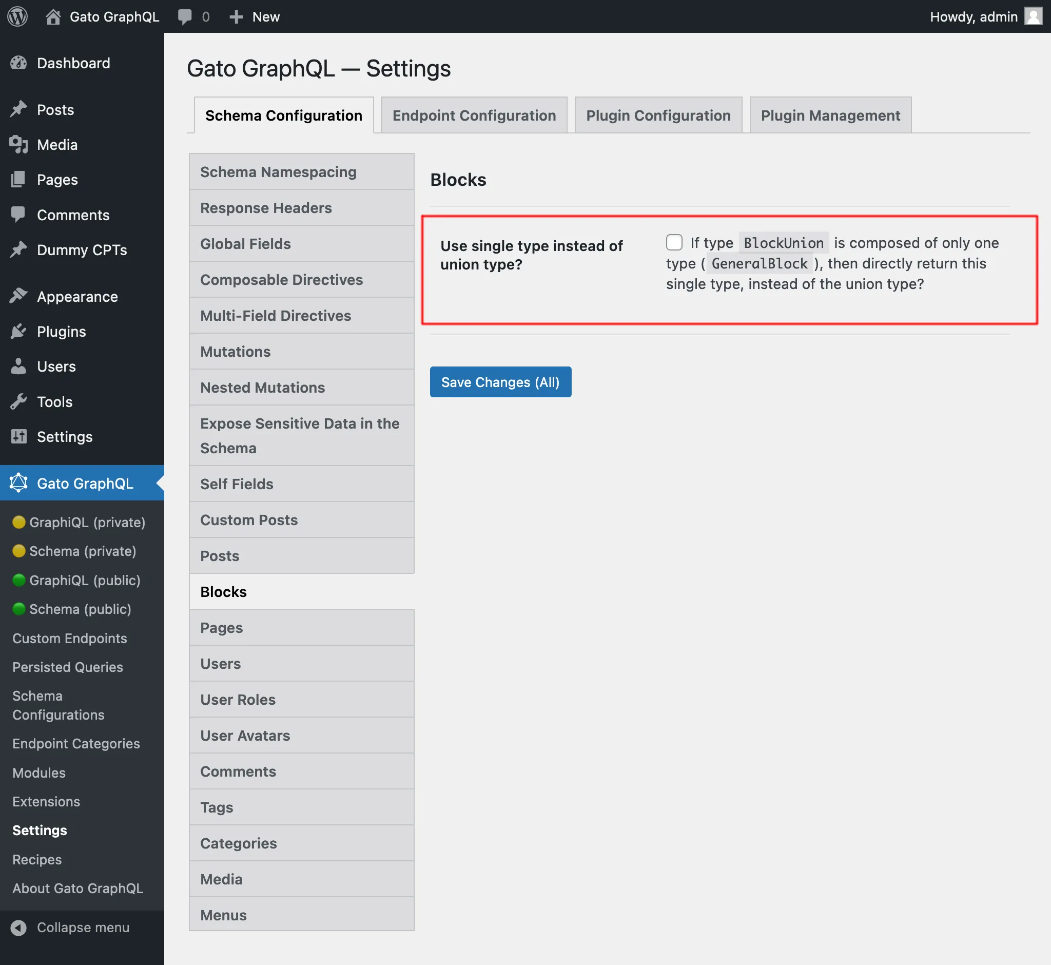Open the comments bubble icon in admin bar
The image size is (1051, 965).
pyautogui.click(x=184, y=17)
